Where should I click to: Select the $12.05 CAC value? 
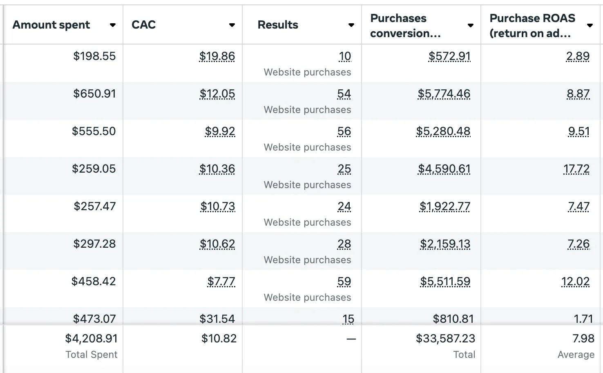tap(217, 94)
